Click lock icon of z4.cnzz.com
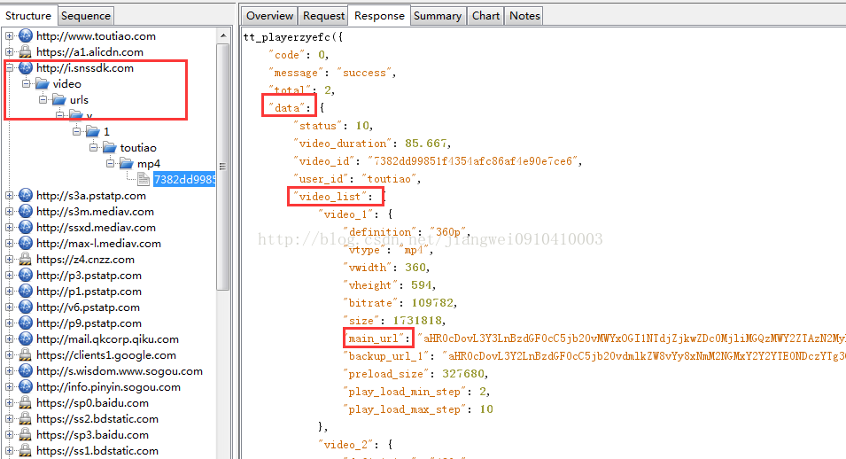Image resolution: width=846 pixels, height=459 pixels. 26,260
